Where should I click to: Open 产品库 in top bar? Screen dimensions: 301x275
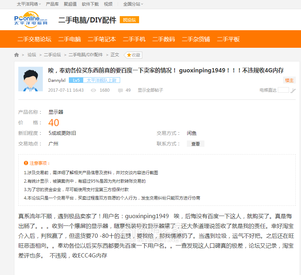pyautogui.click(x=52, y=4)
